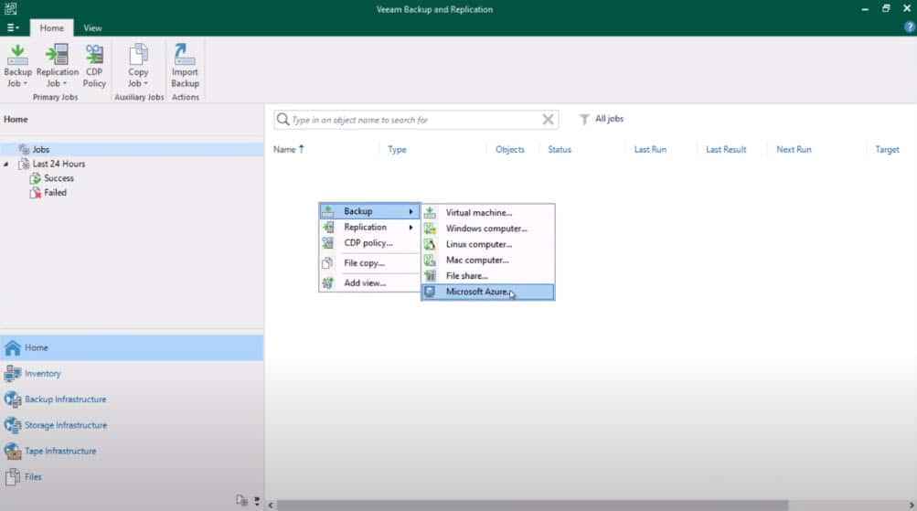
Task: Sort by the Target column header
Action: point(887,150)
